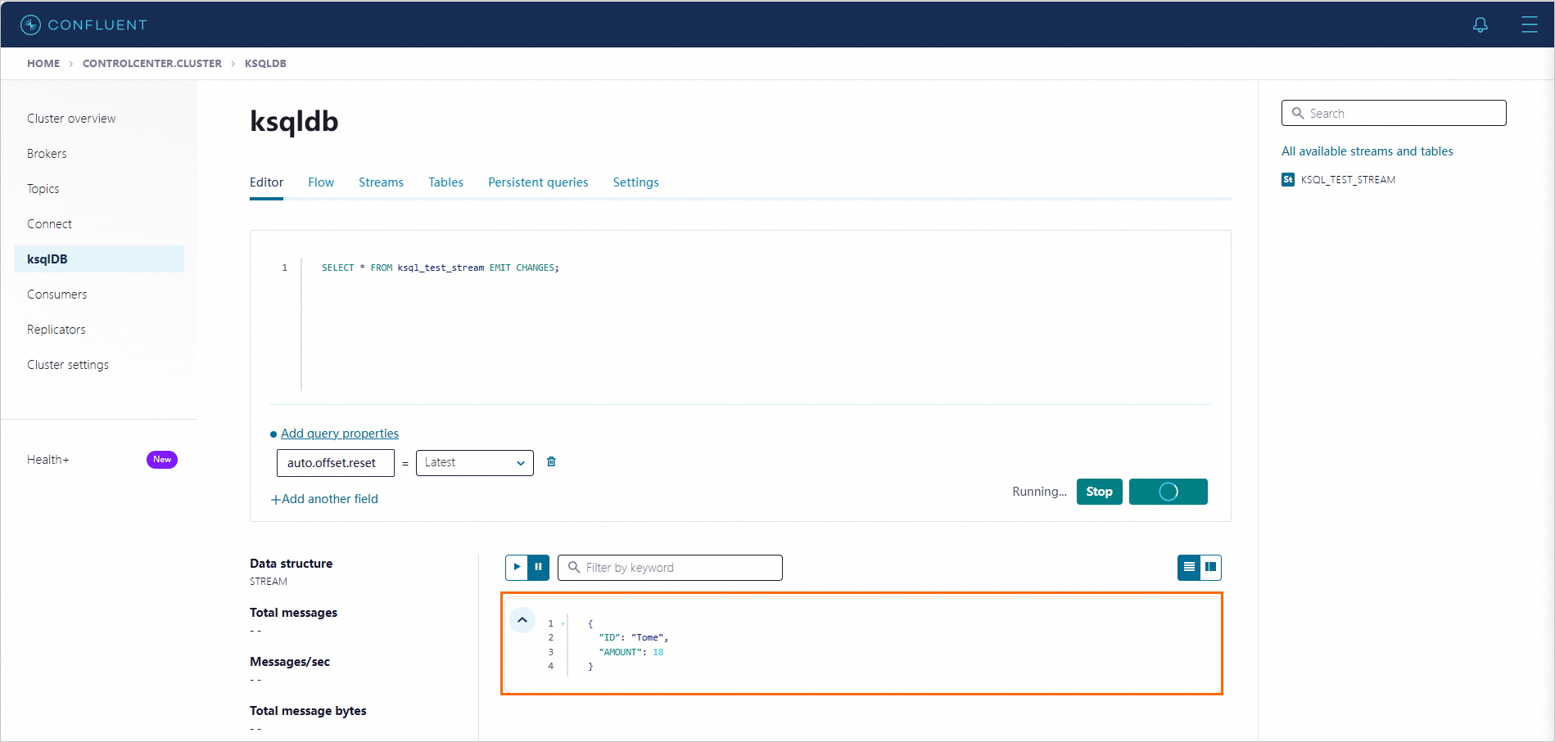Click the Confluent logo
Screen dimensions: 1555x742
pyautogui.click(x=84, y=25)
